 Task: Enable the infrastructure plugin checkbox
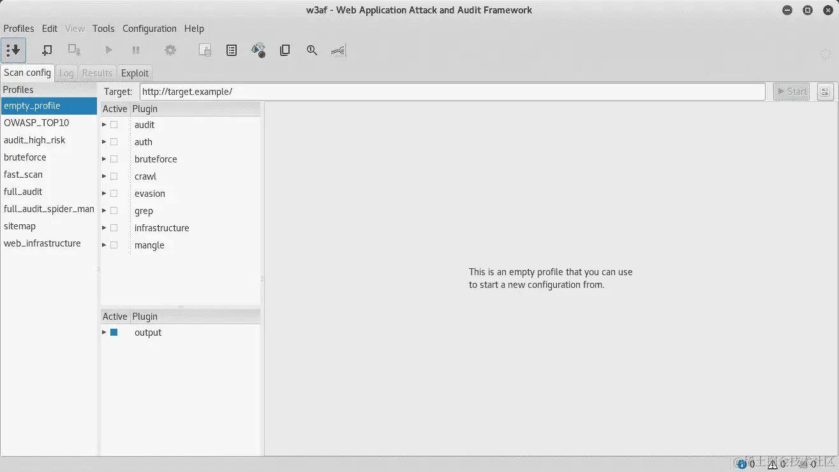(114, 228)
